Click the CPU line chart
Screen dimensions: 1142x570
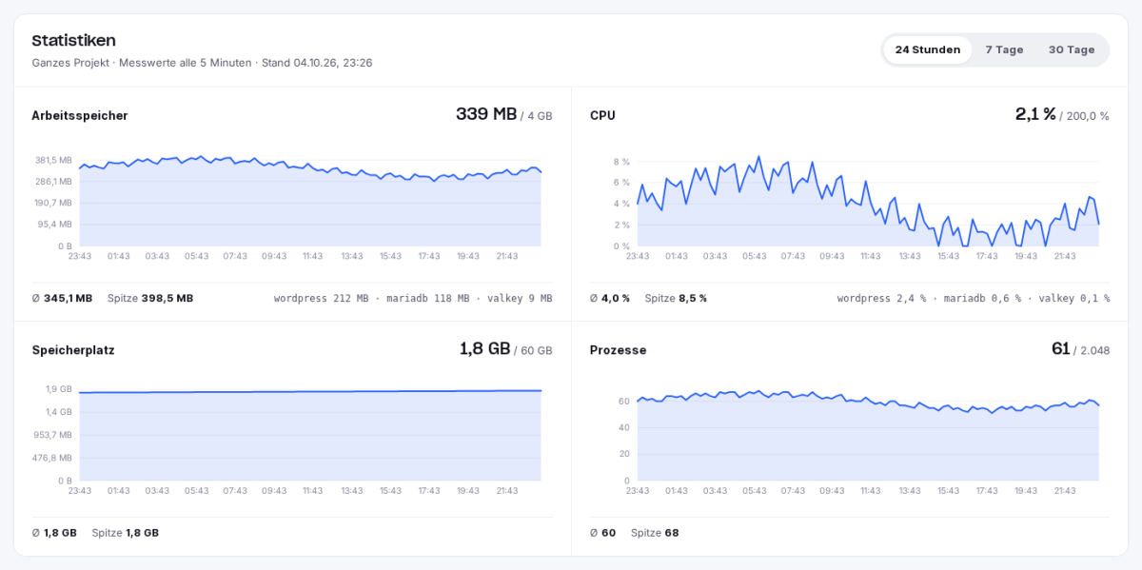[868, 200]
